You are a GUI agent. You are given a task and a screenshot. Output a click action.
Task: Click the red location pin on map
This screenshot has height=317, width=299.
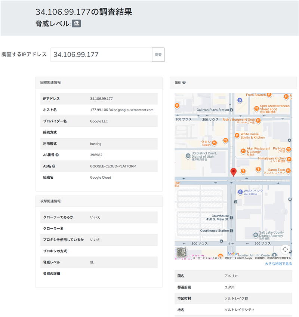(234, 172)
